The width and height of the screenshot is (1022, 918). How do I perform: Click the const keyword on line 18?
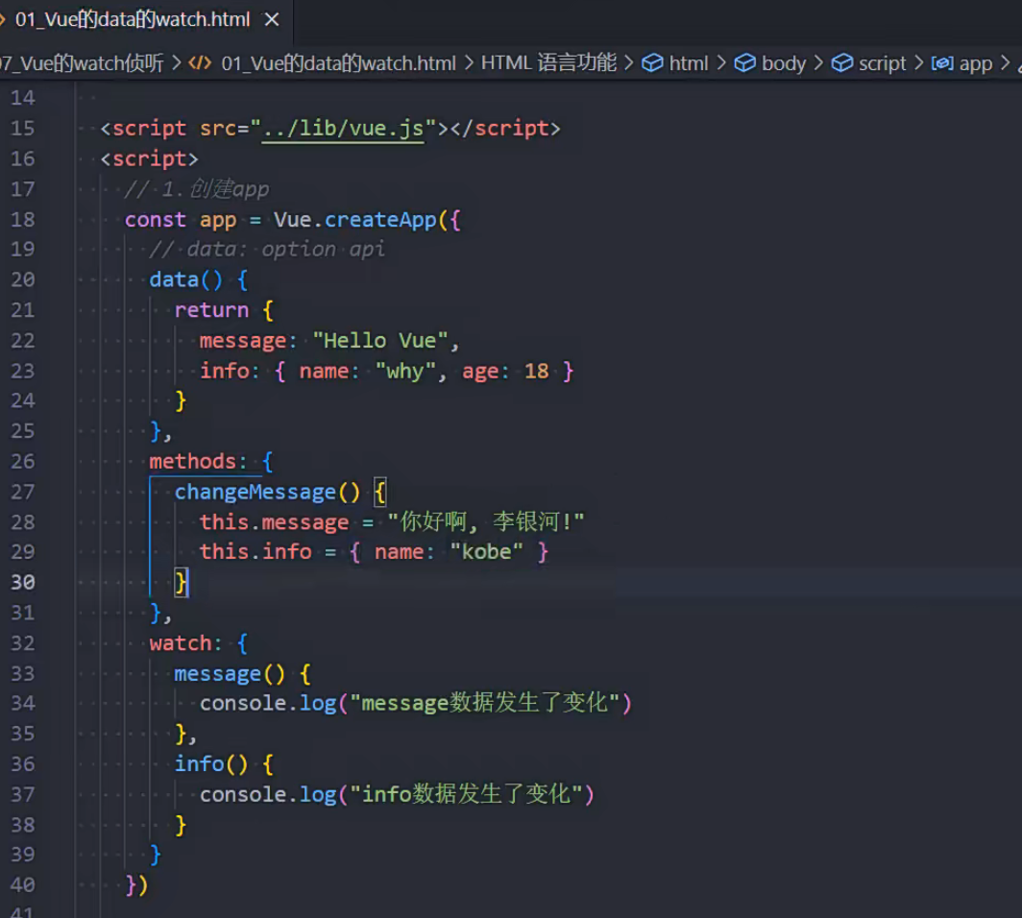pos(156,220)
